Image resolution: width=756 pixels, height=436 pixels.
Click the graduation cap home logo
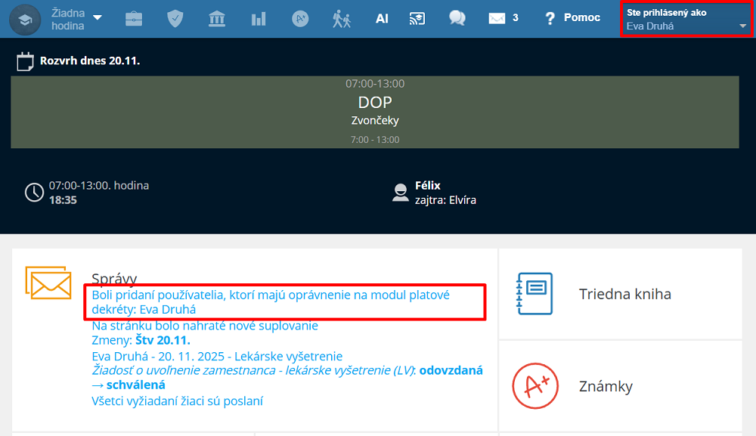[25, 19]
